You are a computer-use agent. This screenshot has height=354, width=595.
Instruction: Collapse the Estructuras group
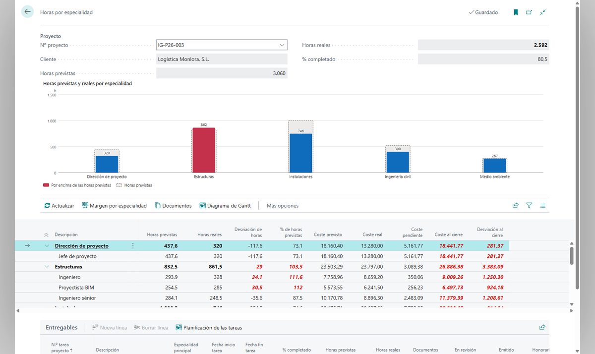click(47, 267)
